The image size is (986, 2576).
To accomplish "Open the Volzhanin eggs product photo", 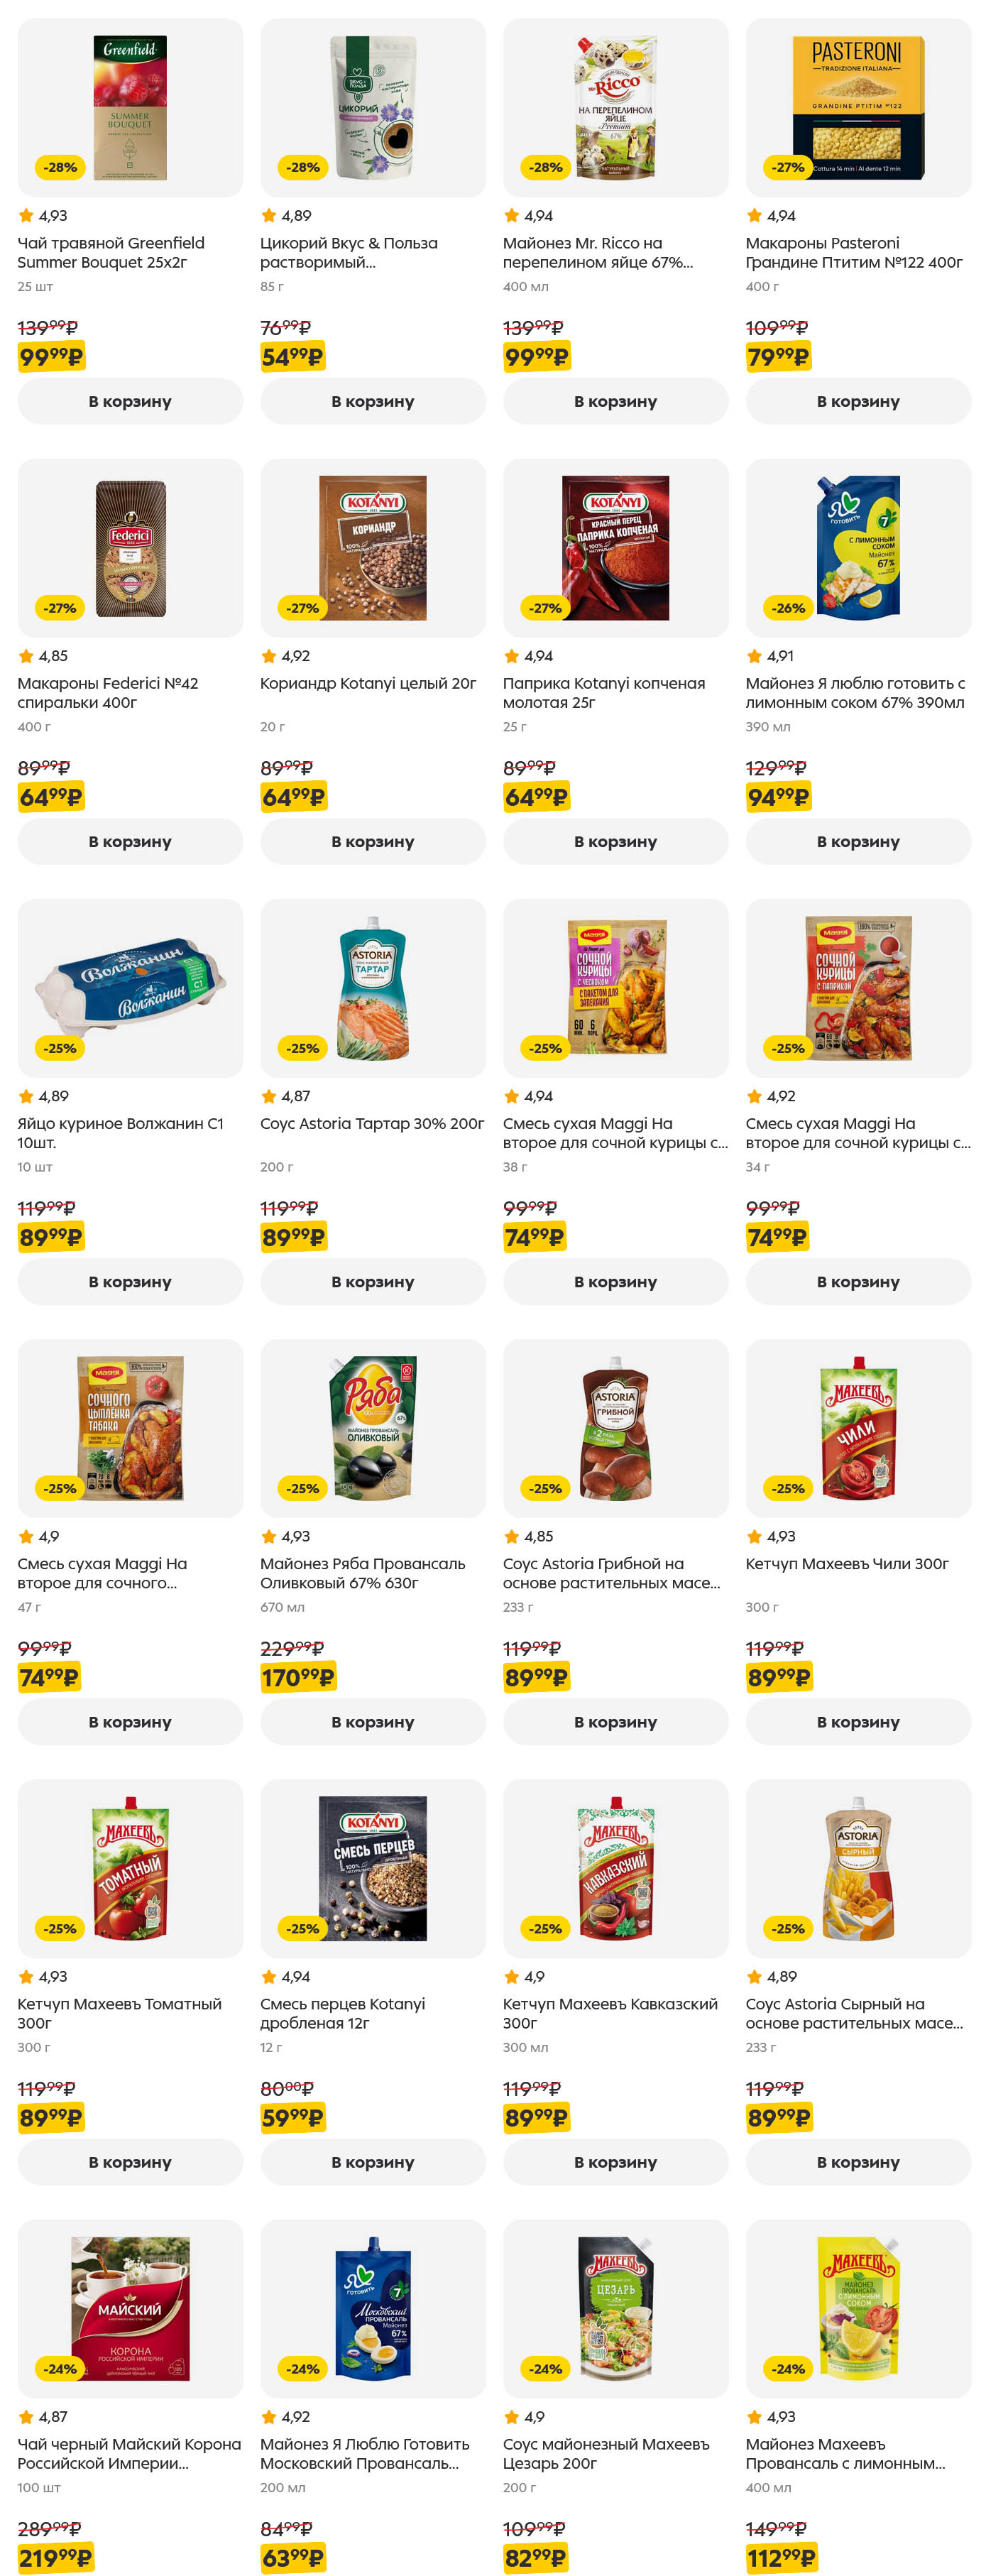I will click(x=130, y=988).
